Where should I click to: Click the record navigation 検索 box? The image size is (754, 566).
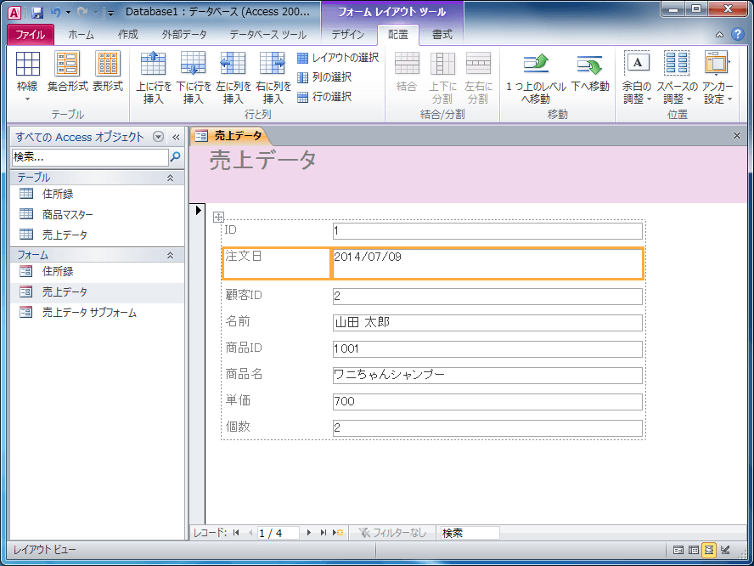tap(470, 533)
